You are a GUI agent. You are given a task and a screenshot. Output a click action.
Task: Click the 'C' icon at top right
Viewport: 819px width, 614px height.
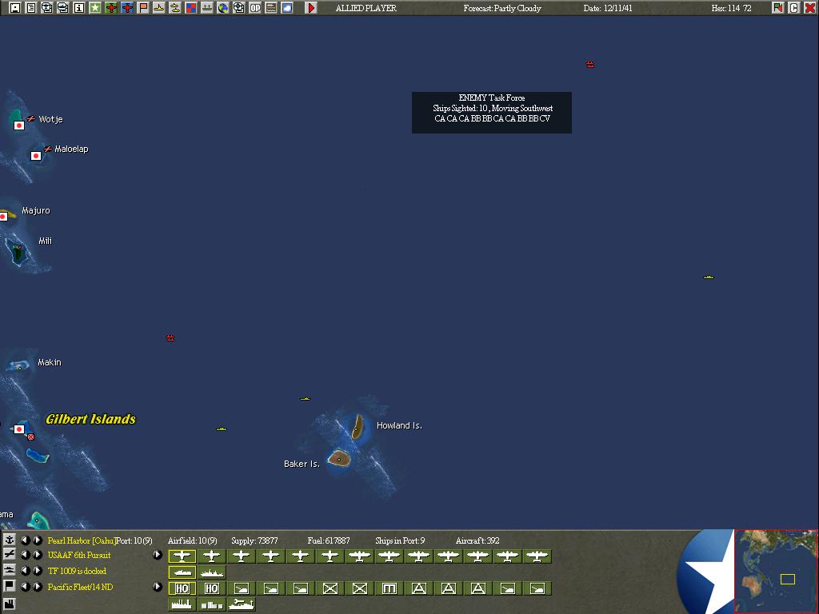click(794, 8)
